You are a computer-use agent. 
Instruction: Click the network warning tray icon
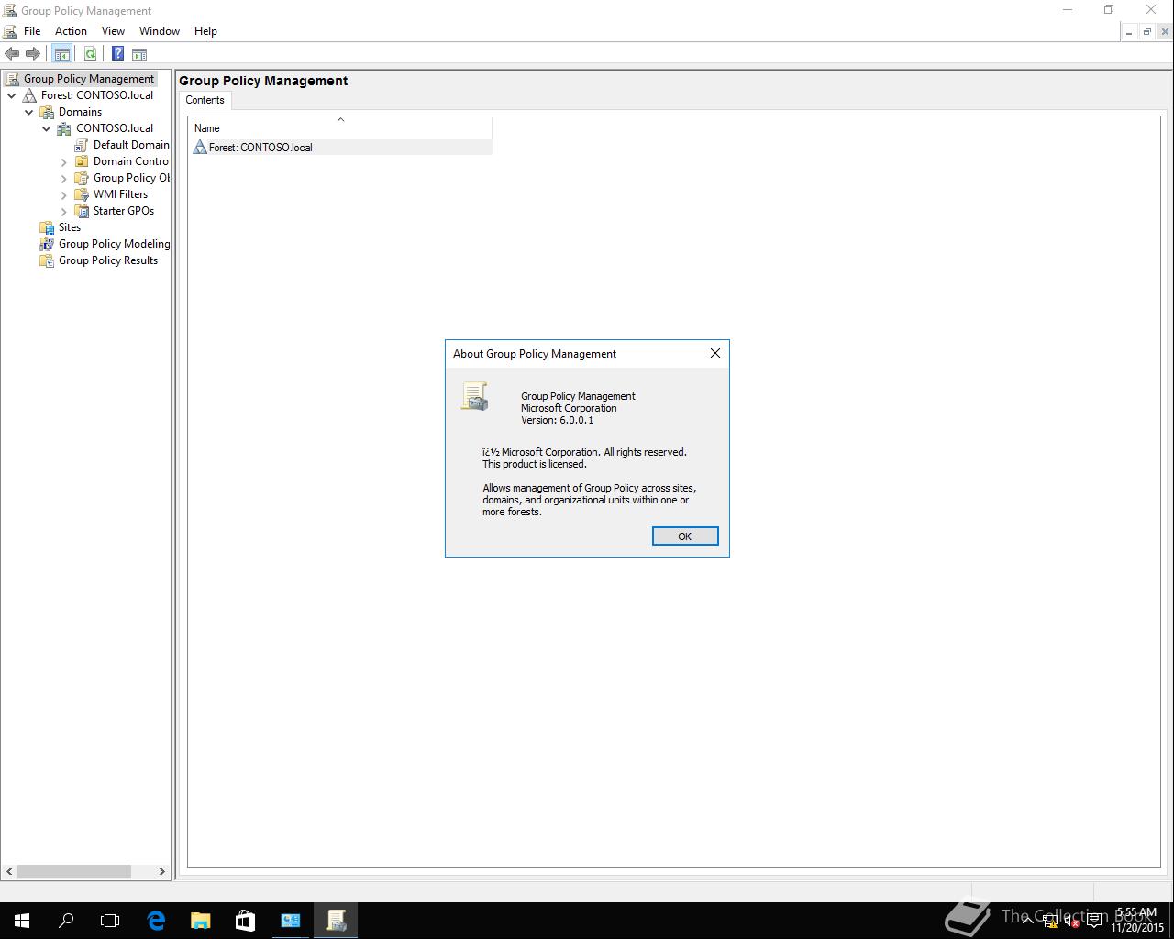click(x=1050, y=921)
